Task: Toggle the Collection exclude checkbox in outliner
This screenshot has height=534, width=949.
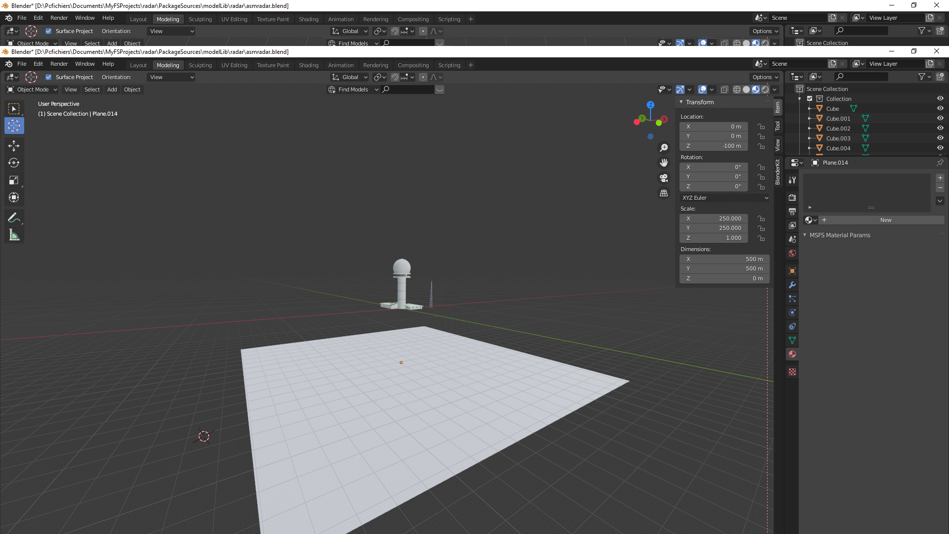Action: pyautogui.click(x=810, y=99)
